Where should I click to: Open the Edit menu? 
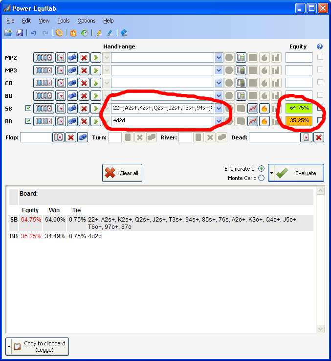coord(26,21)
